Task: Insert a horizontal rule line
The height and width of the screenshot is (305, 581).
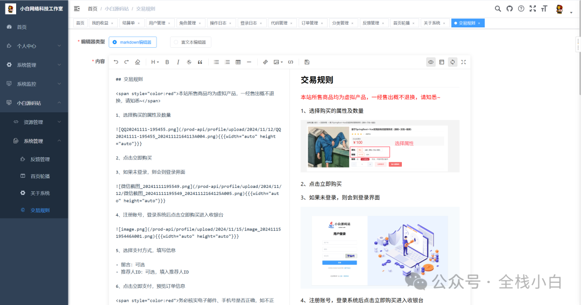Action: tap(249, 62)
